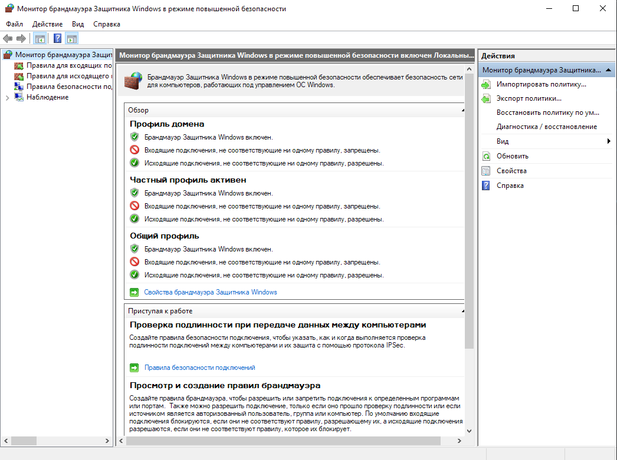
Task: Click the Частный профиль активен heading
Action: tap(188, 180)
